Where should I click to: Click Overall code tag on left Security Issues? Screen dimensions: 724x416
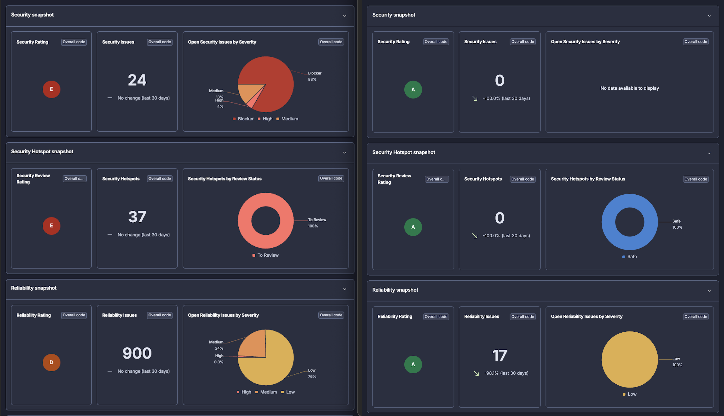(x=159, y=42)
